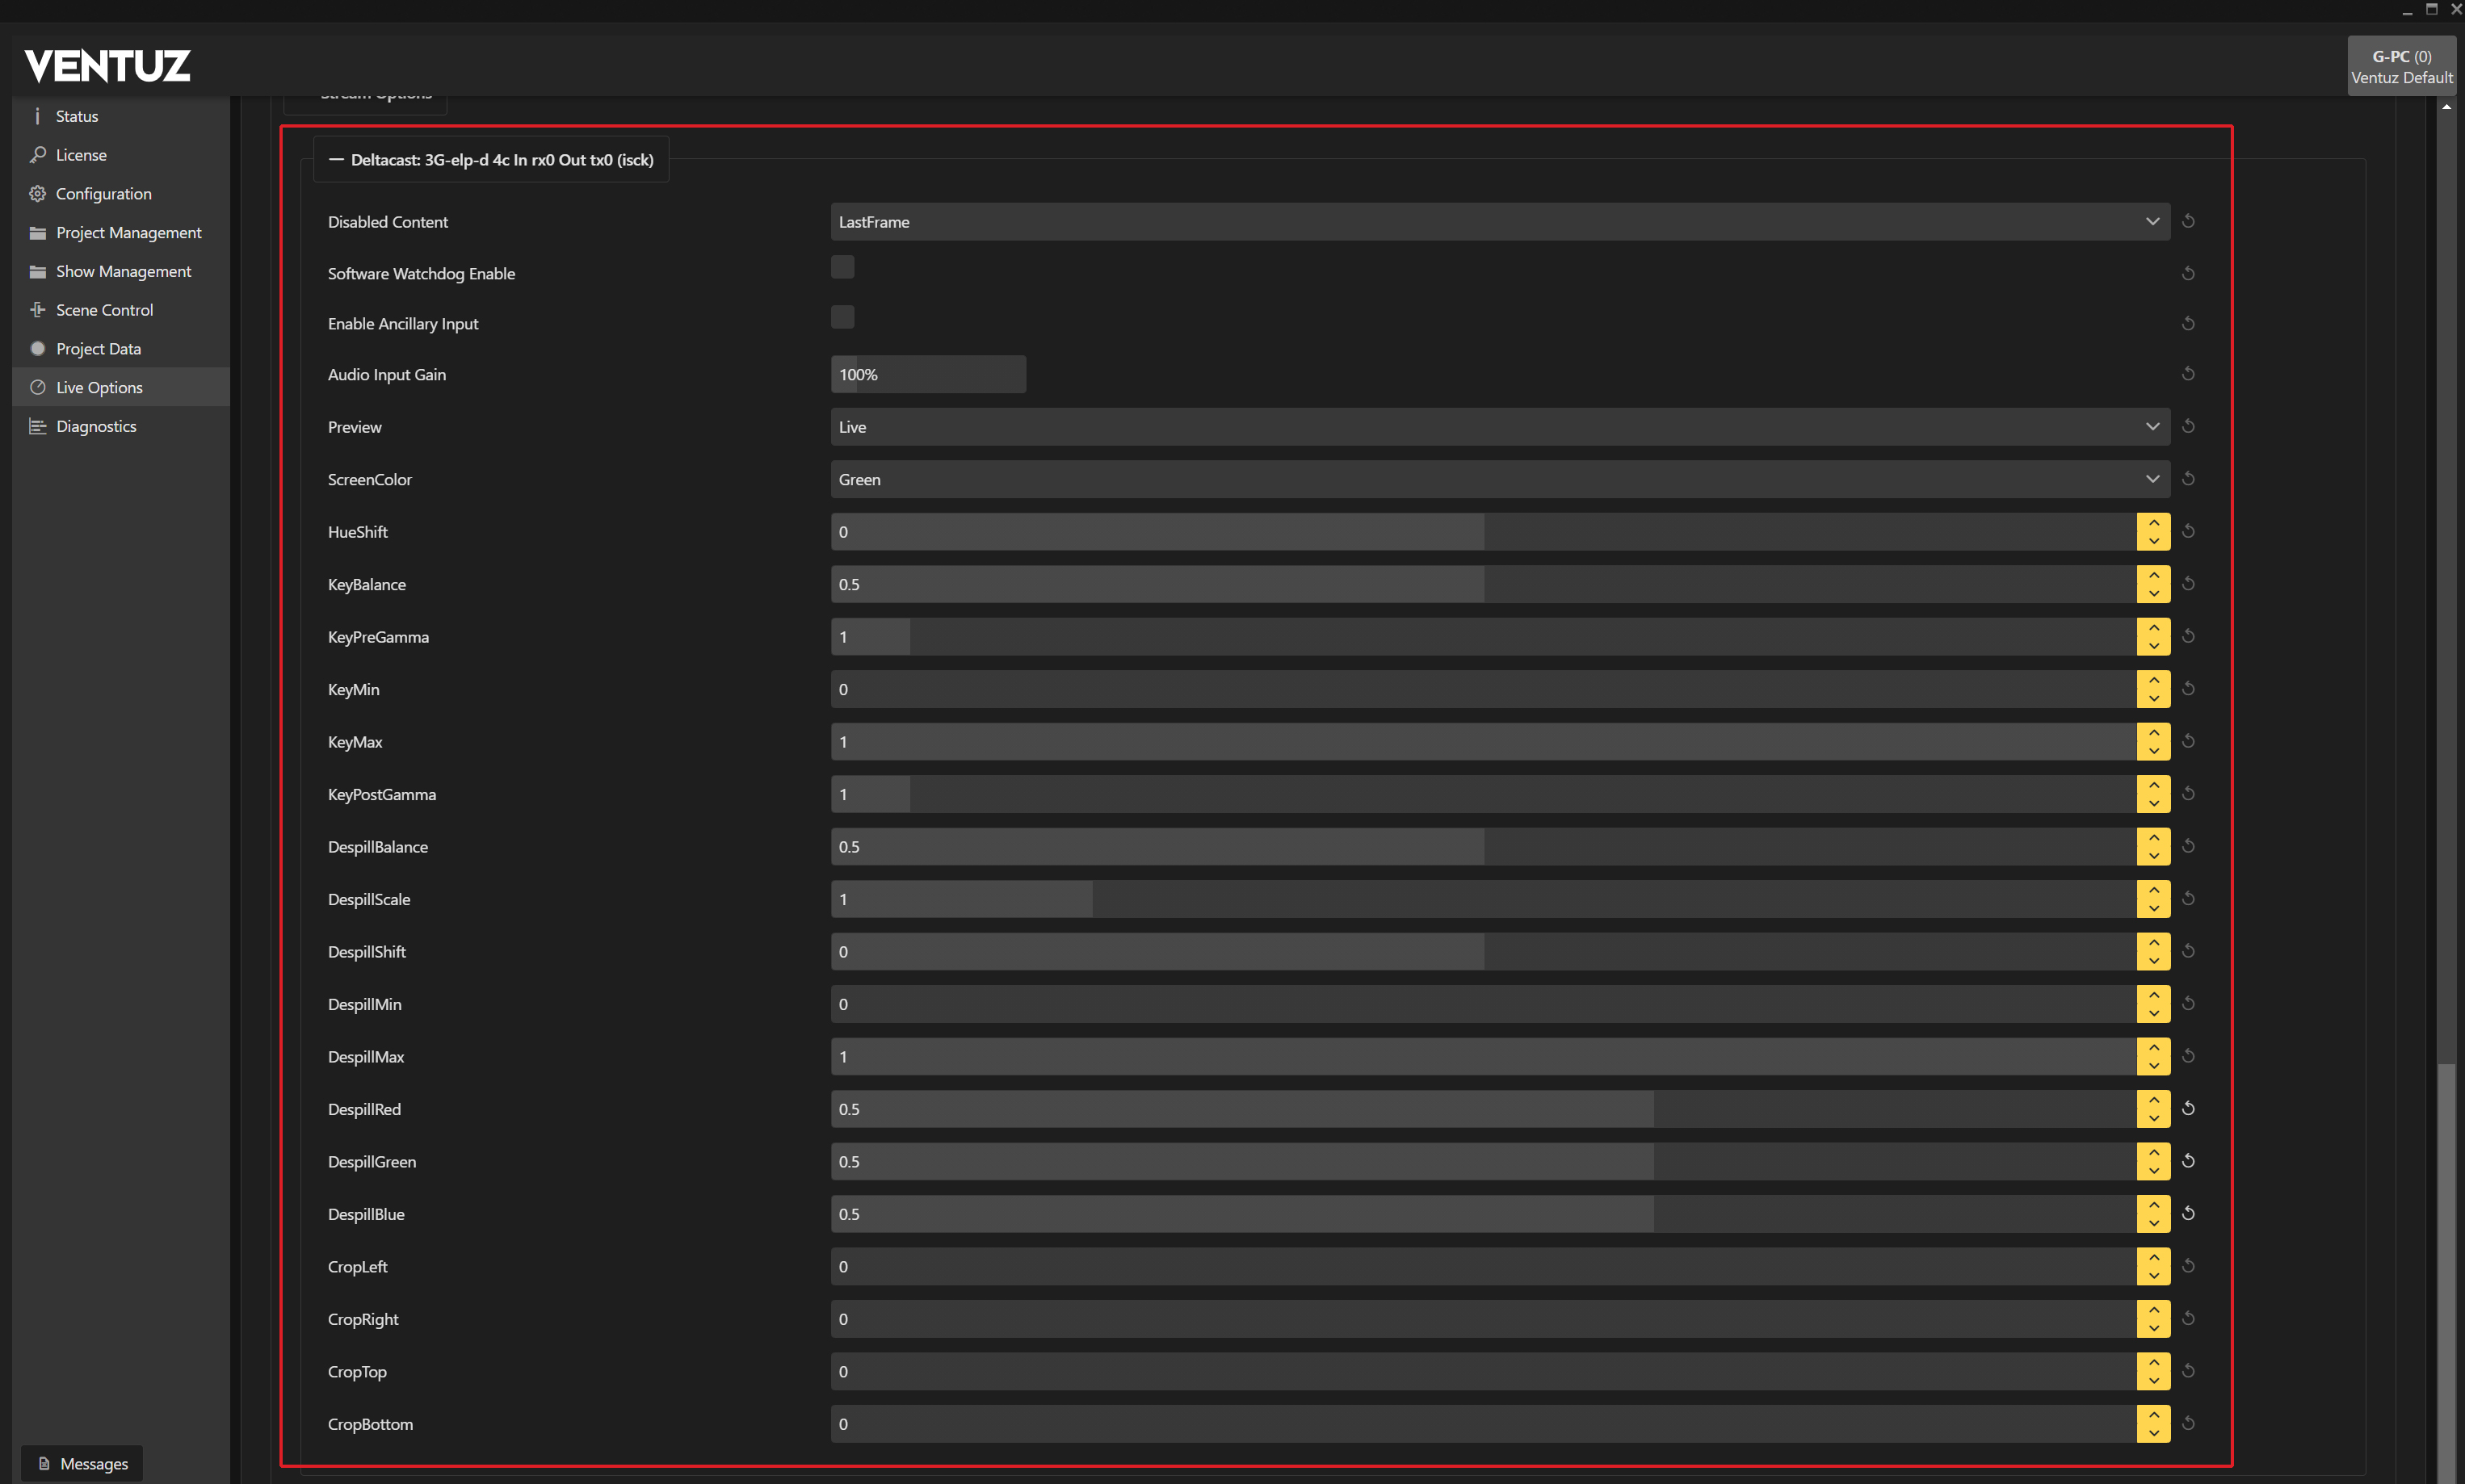Reset Audio Input Gain via revert icon

click(x=2188, y=374)
